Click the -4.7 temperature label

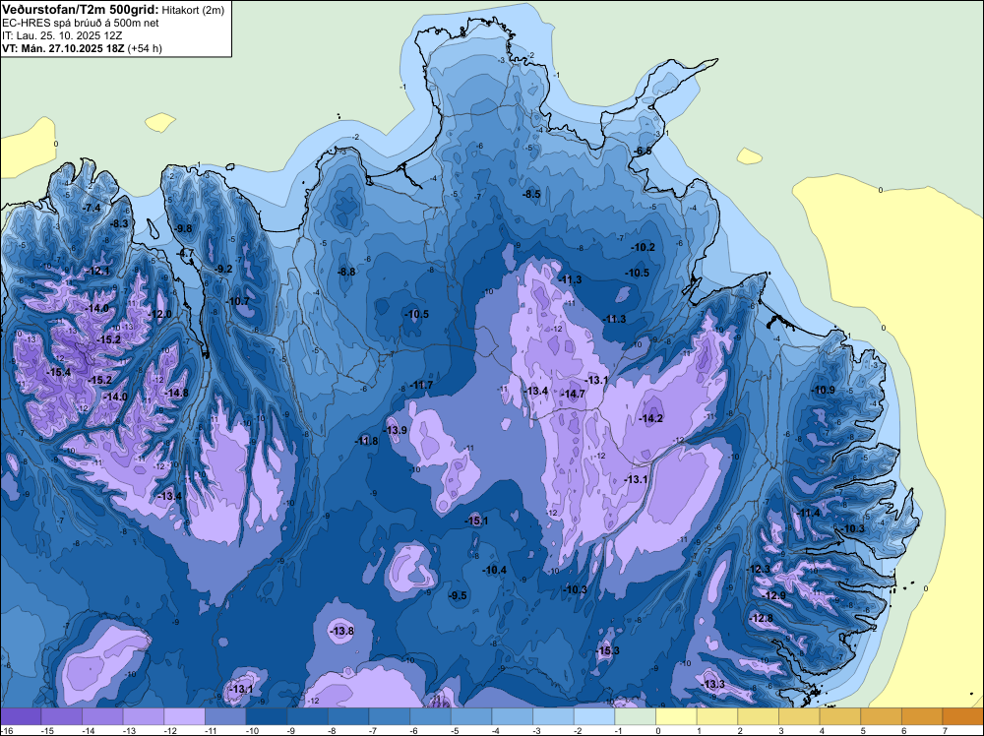pos(186,254)
